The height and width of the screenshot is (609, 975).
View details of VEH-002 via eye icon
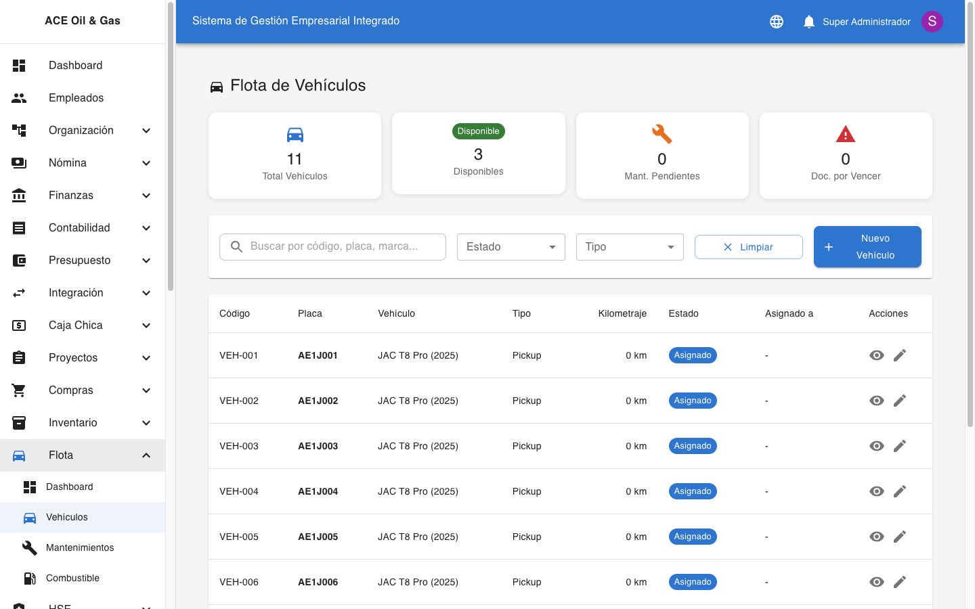(x=876, y=401)
